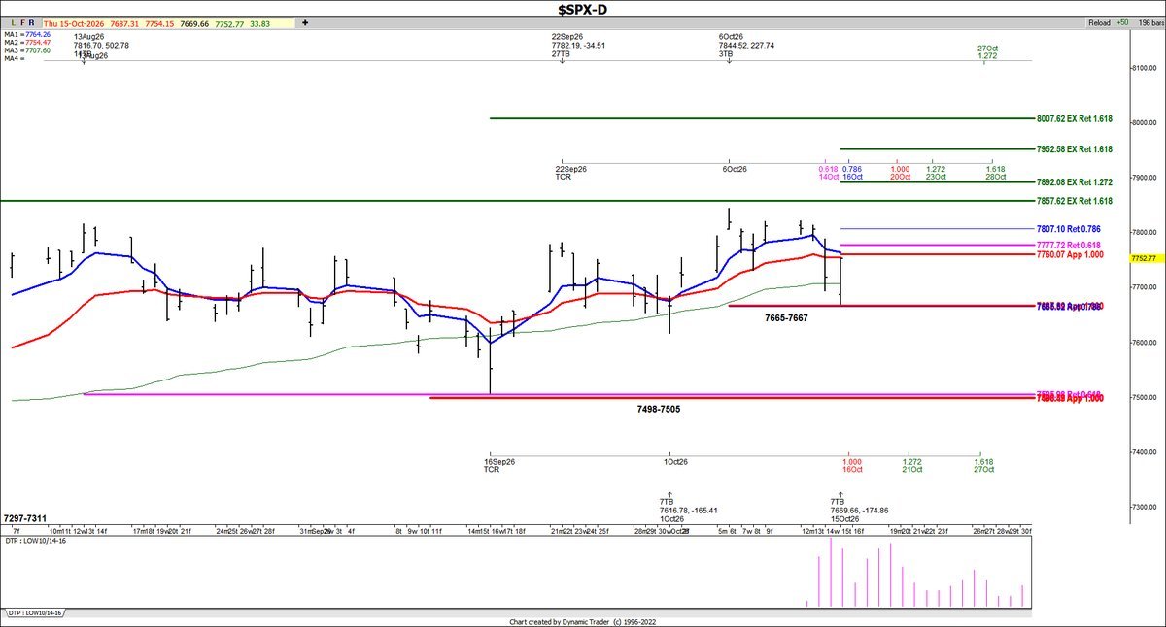Click the red 1.000 20Oct time projection

click(x=900, y=173)
